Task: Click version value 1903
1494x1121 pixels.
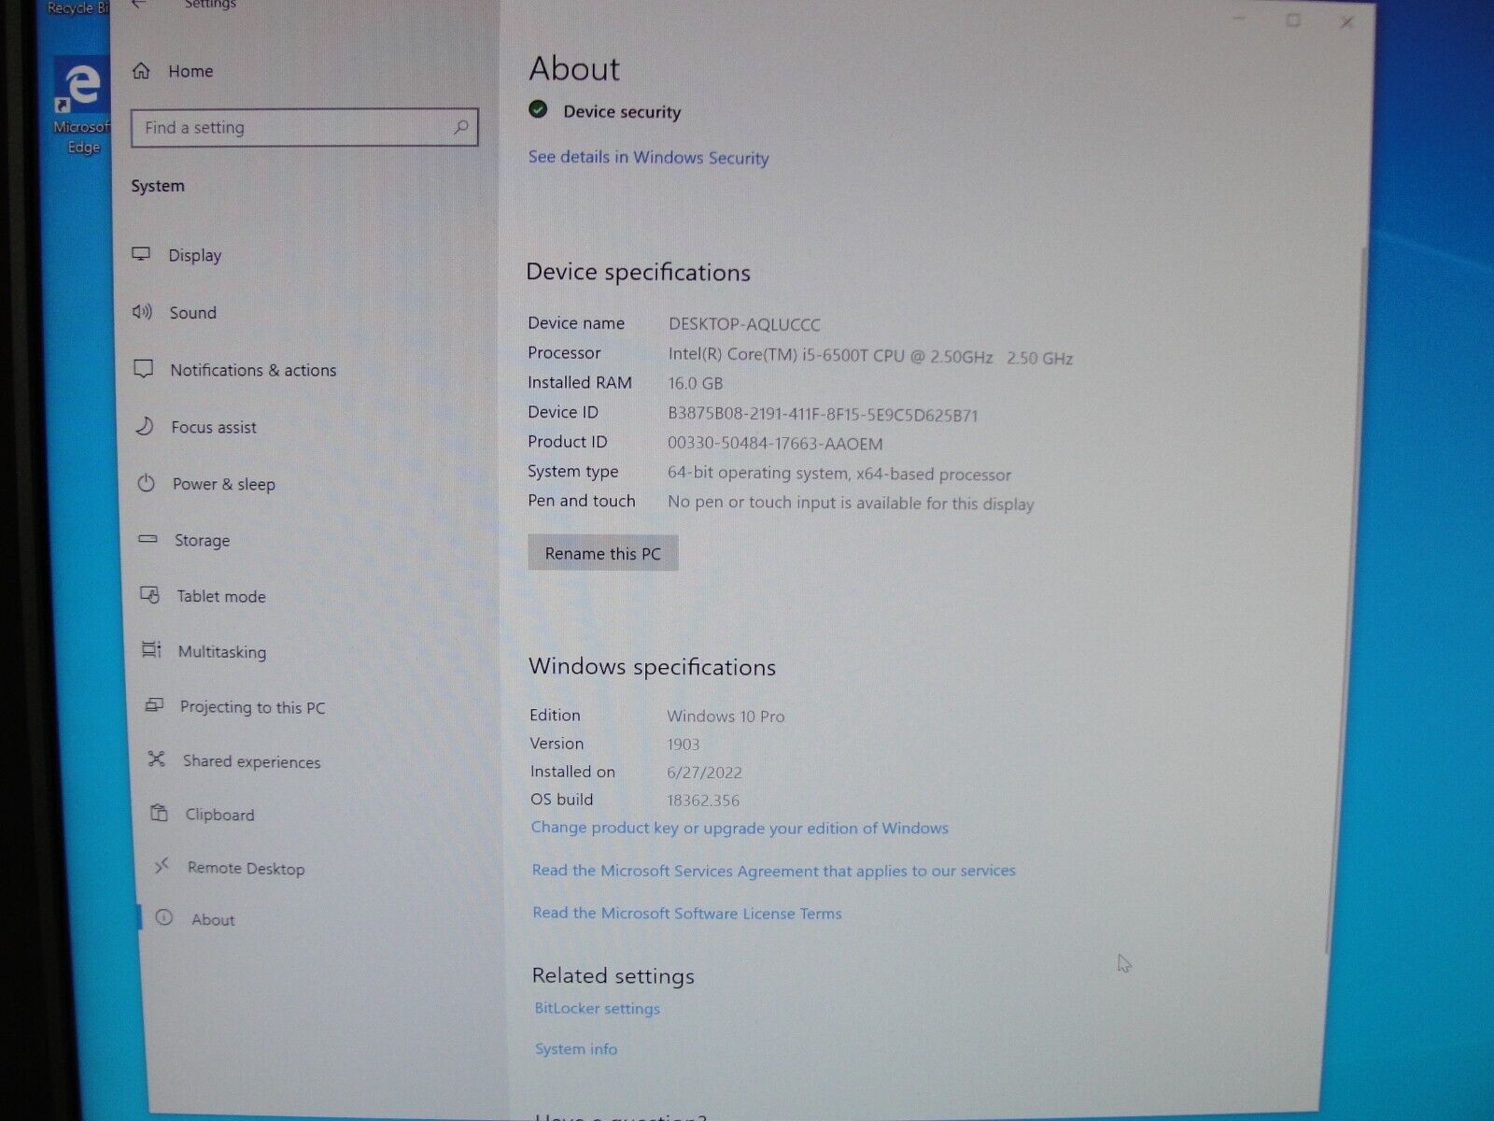Action: pyautogui.click(x=684, y=745)
